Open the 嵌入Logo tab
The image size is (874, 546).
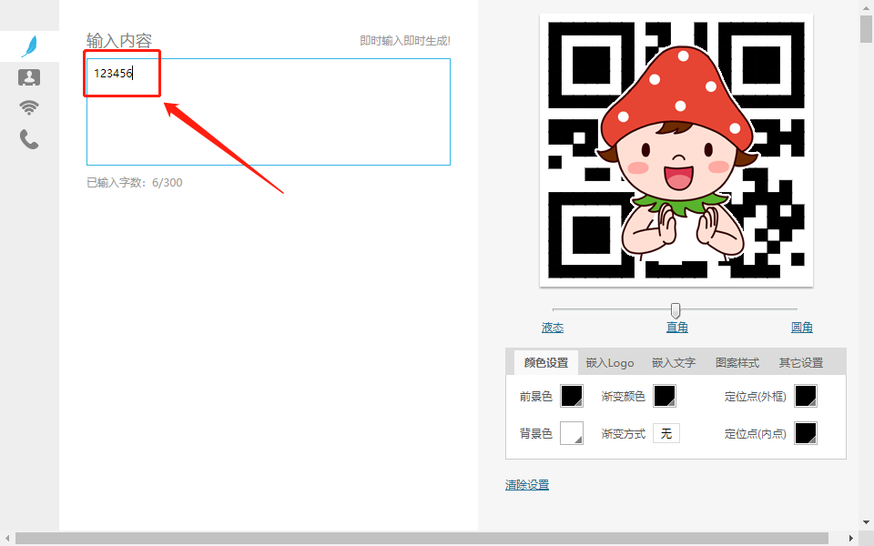click(608, 362)
